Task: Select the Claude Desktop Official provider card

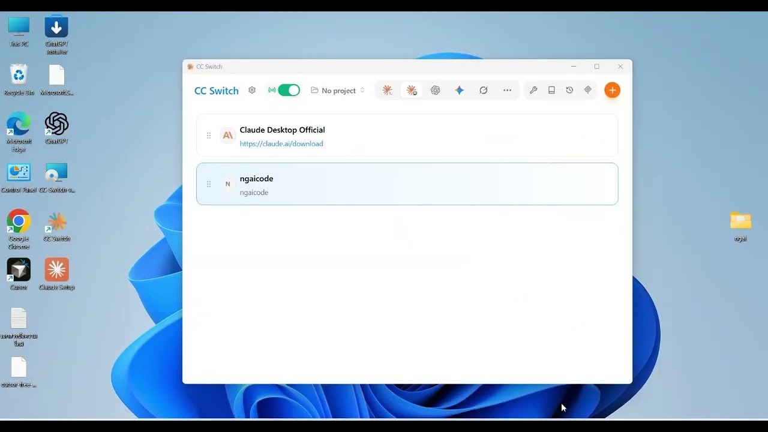Action: (407, 136)
